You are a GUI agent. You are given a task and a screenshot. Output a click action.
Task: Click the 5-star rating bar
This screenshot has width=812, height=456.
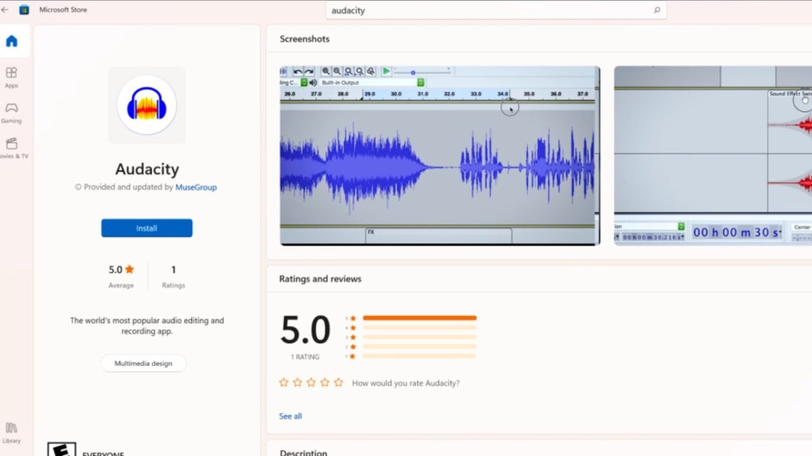point(419,318)
